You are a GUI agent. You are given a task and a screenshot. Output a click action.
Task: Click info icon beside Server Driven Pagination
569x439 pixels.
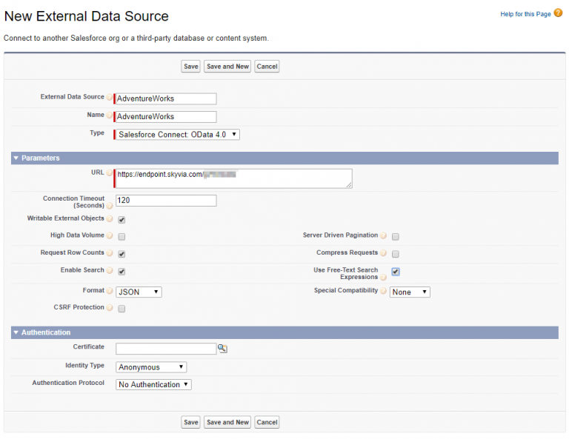pyautogui.click(x=384, y=237)
